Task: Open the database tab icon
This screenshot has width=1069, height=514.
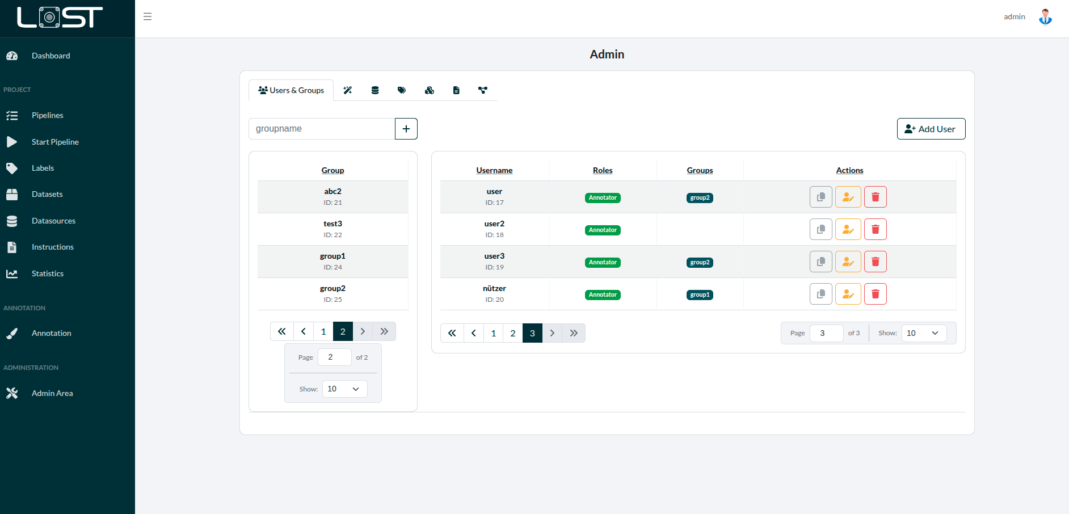Action: [x=375, y=90]
